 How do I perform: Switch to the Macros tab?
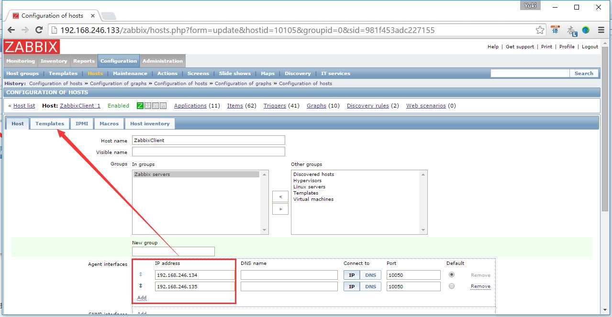point(109,123)
